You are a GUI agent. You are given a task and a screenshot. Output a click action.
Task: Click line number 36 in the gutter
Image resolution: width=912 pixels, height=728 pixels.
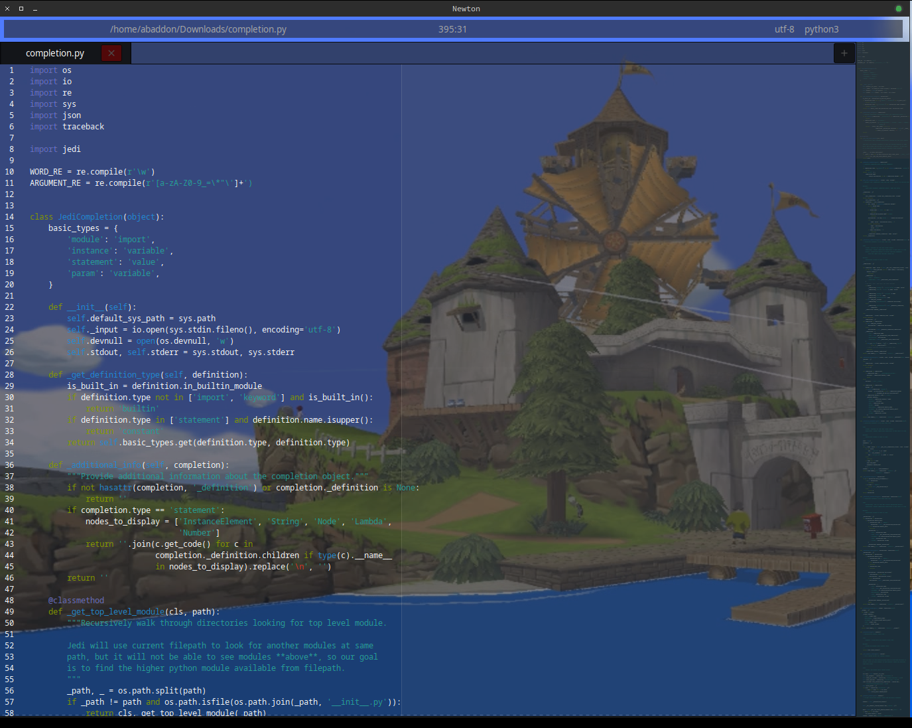(9, 465)
